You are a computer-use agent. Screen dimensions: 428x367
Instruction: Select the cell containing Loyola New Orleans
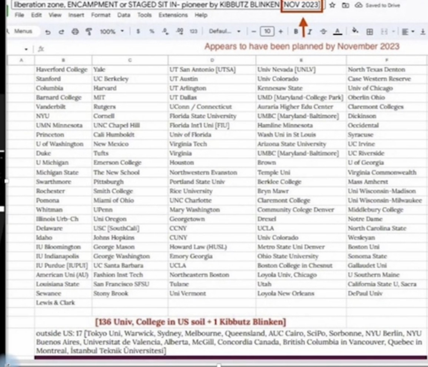pos(301,293)
